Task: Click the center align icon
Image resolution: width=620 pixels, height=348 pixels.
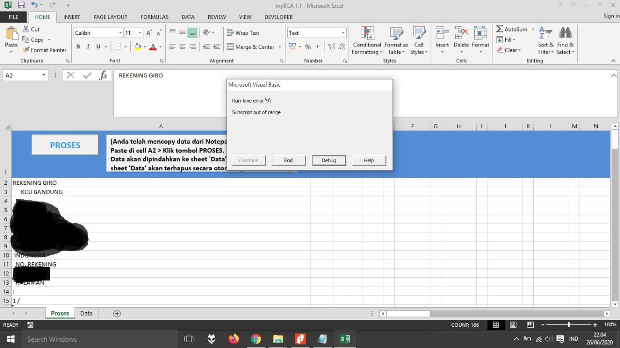Action: coord(182,47)
